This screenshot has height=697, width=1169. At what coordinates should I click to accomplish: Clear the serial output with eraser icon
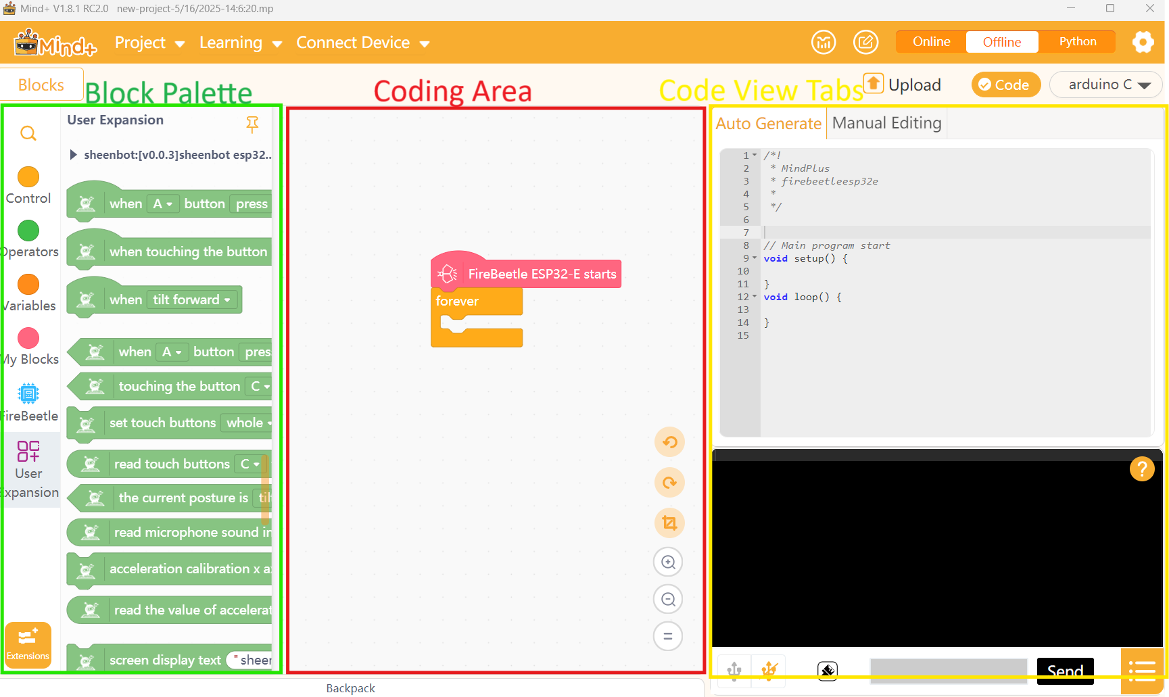click(828, 671)
